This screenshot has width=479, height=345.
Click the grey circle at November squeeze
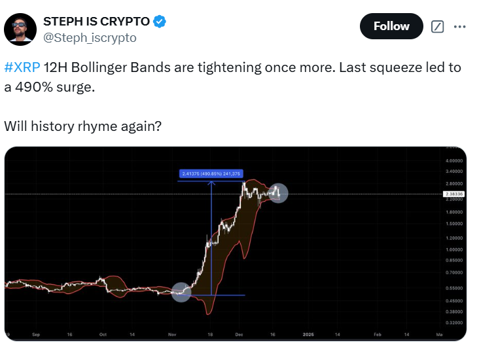click(x=181, y=292)
